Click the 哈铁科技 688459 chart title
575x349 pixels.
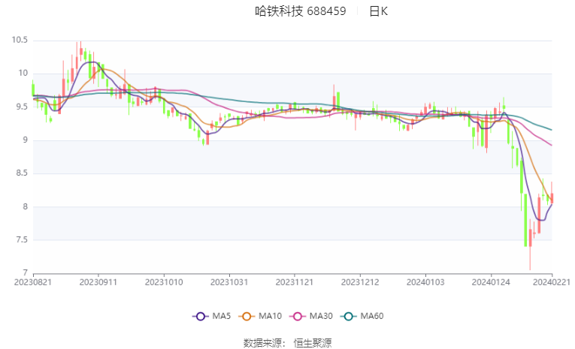[x=301, y=11]
